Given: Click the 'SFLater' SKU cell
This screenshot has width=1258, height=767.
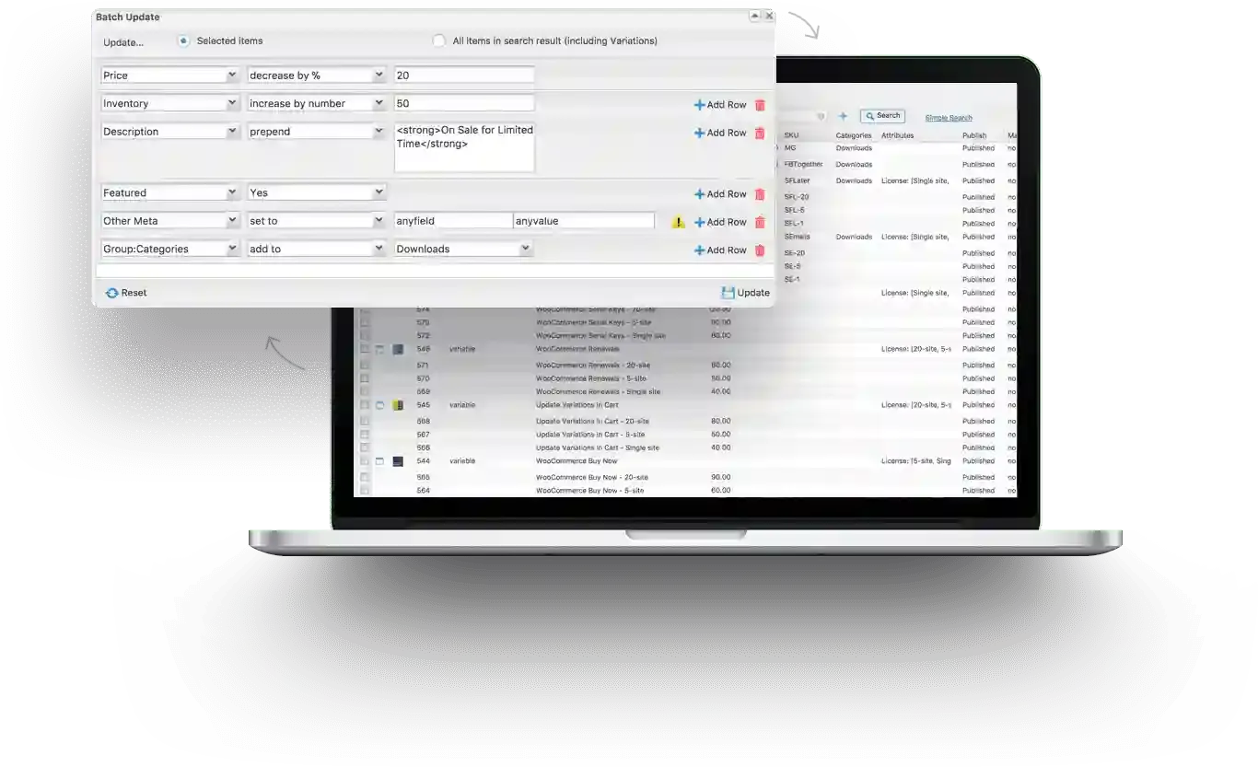Looking at the screenshot, I should [x=798, y=180].
